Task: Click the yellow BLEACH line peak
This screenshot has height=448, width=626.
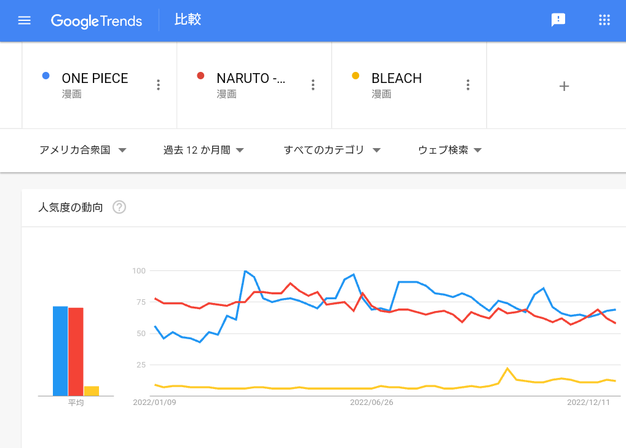Action: click(x=507, y=368)
